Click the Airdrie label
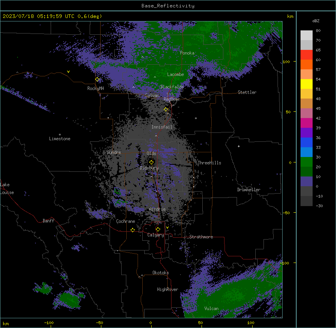 157,209
